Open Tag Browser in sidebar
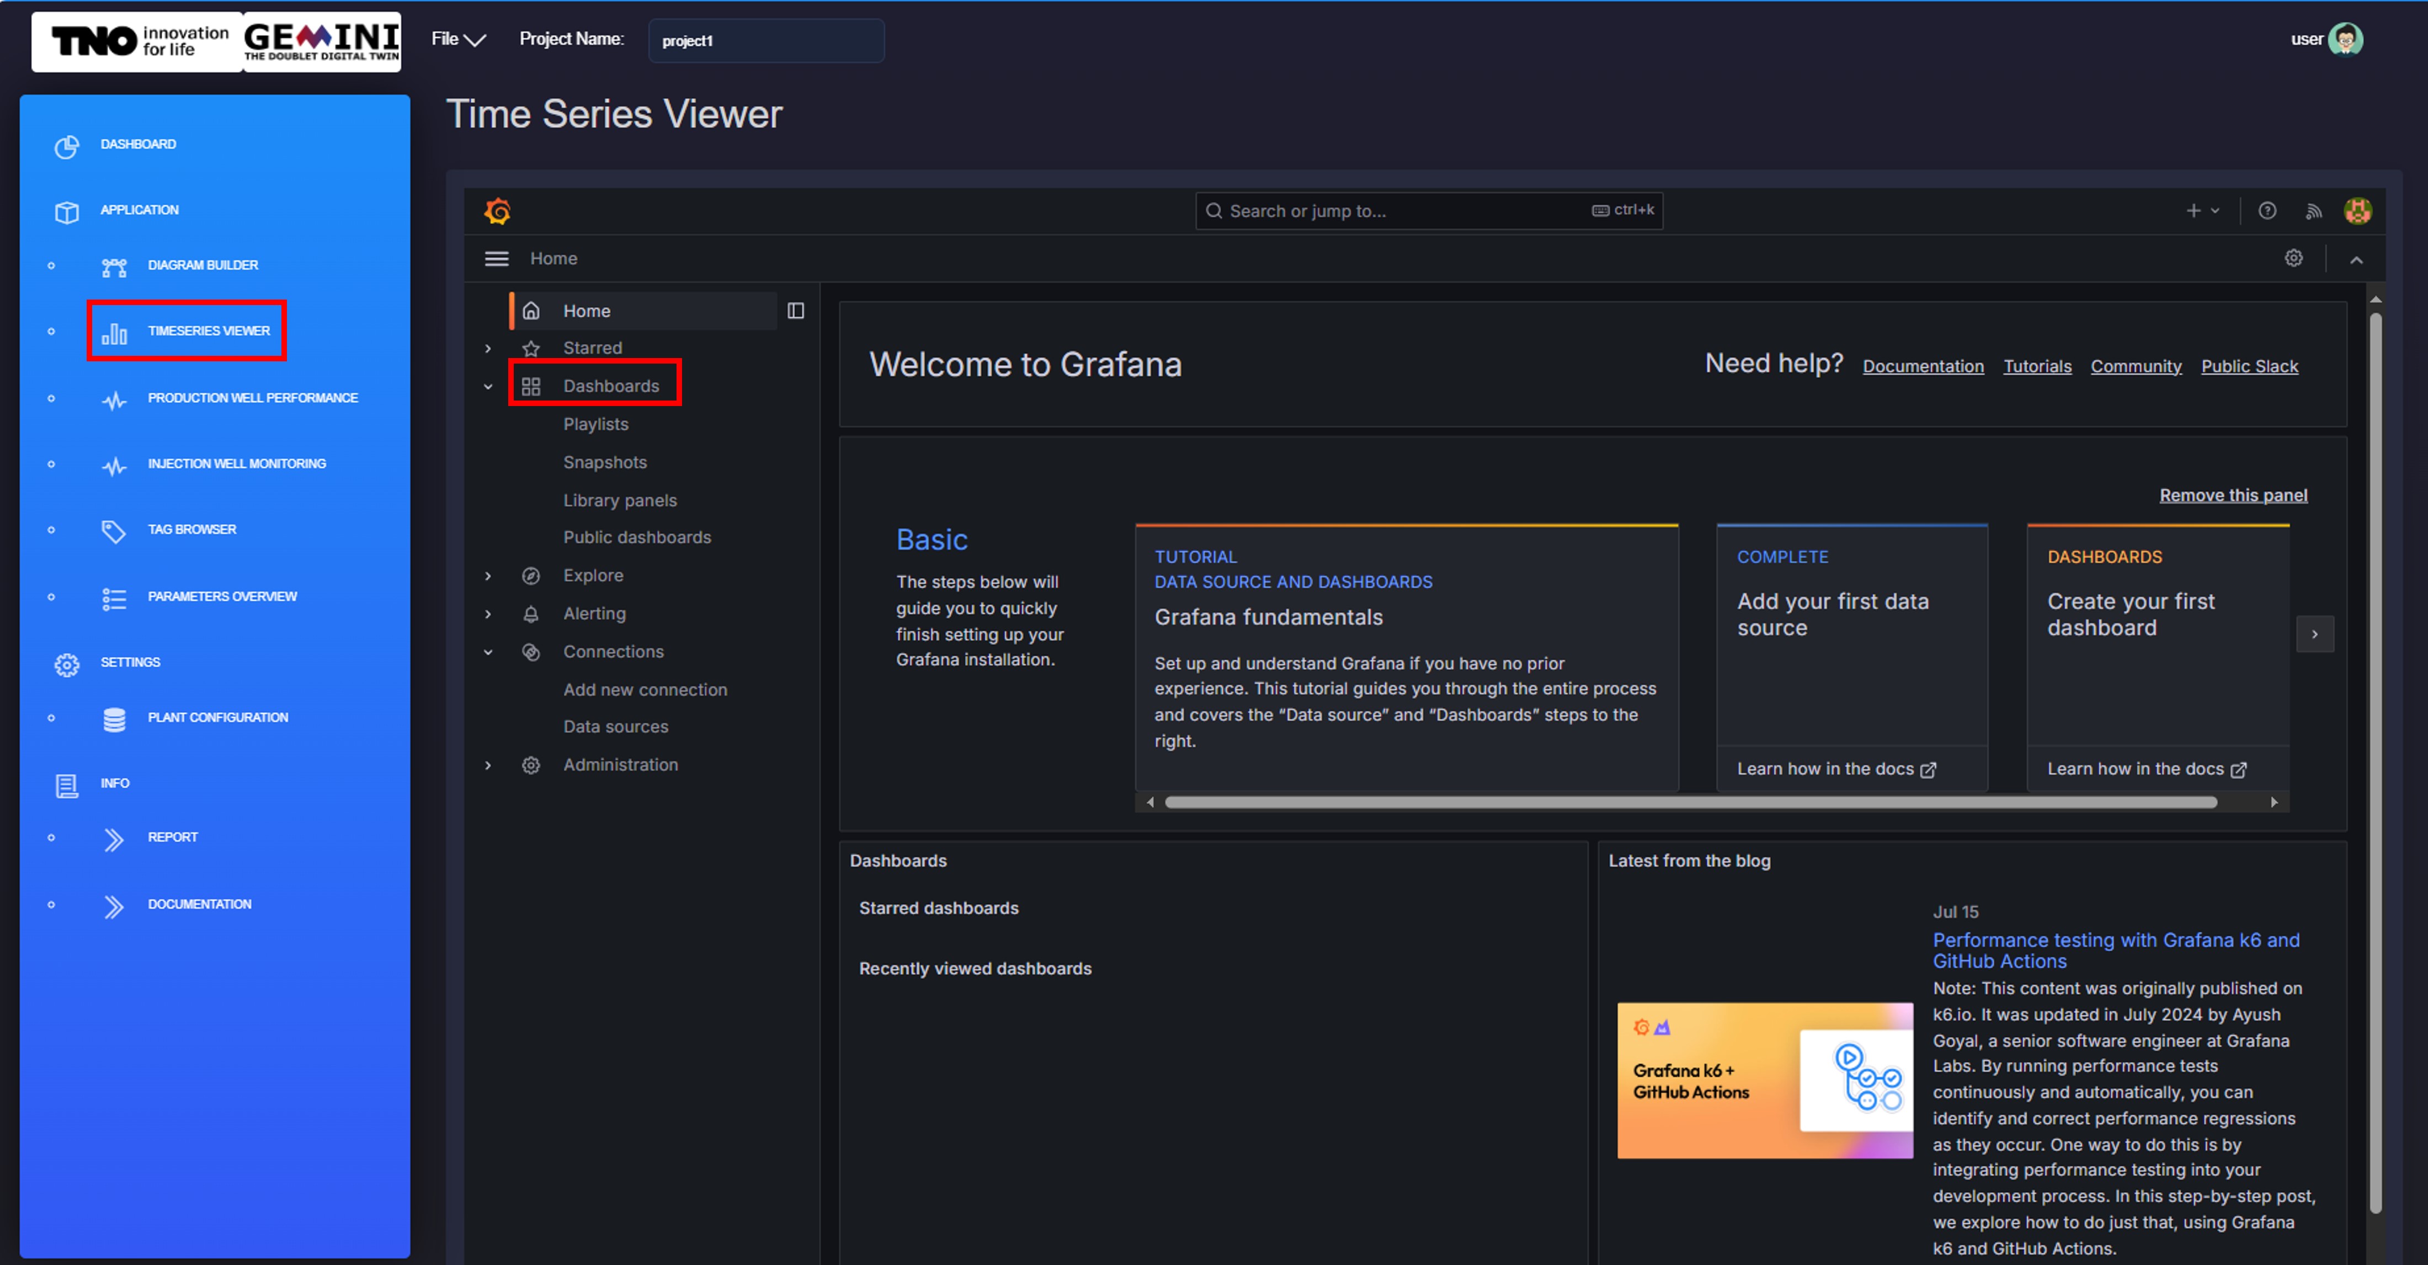 pos(191,530)
